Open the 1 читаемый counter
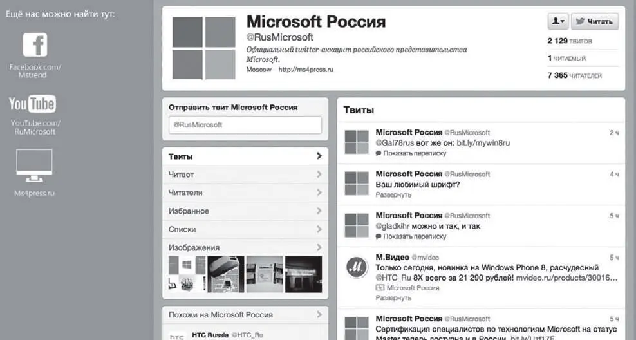636x340 pixels. [566, 59]
